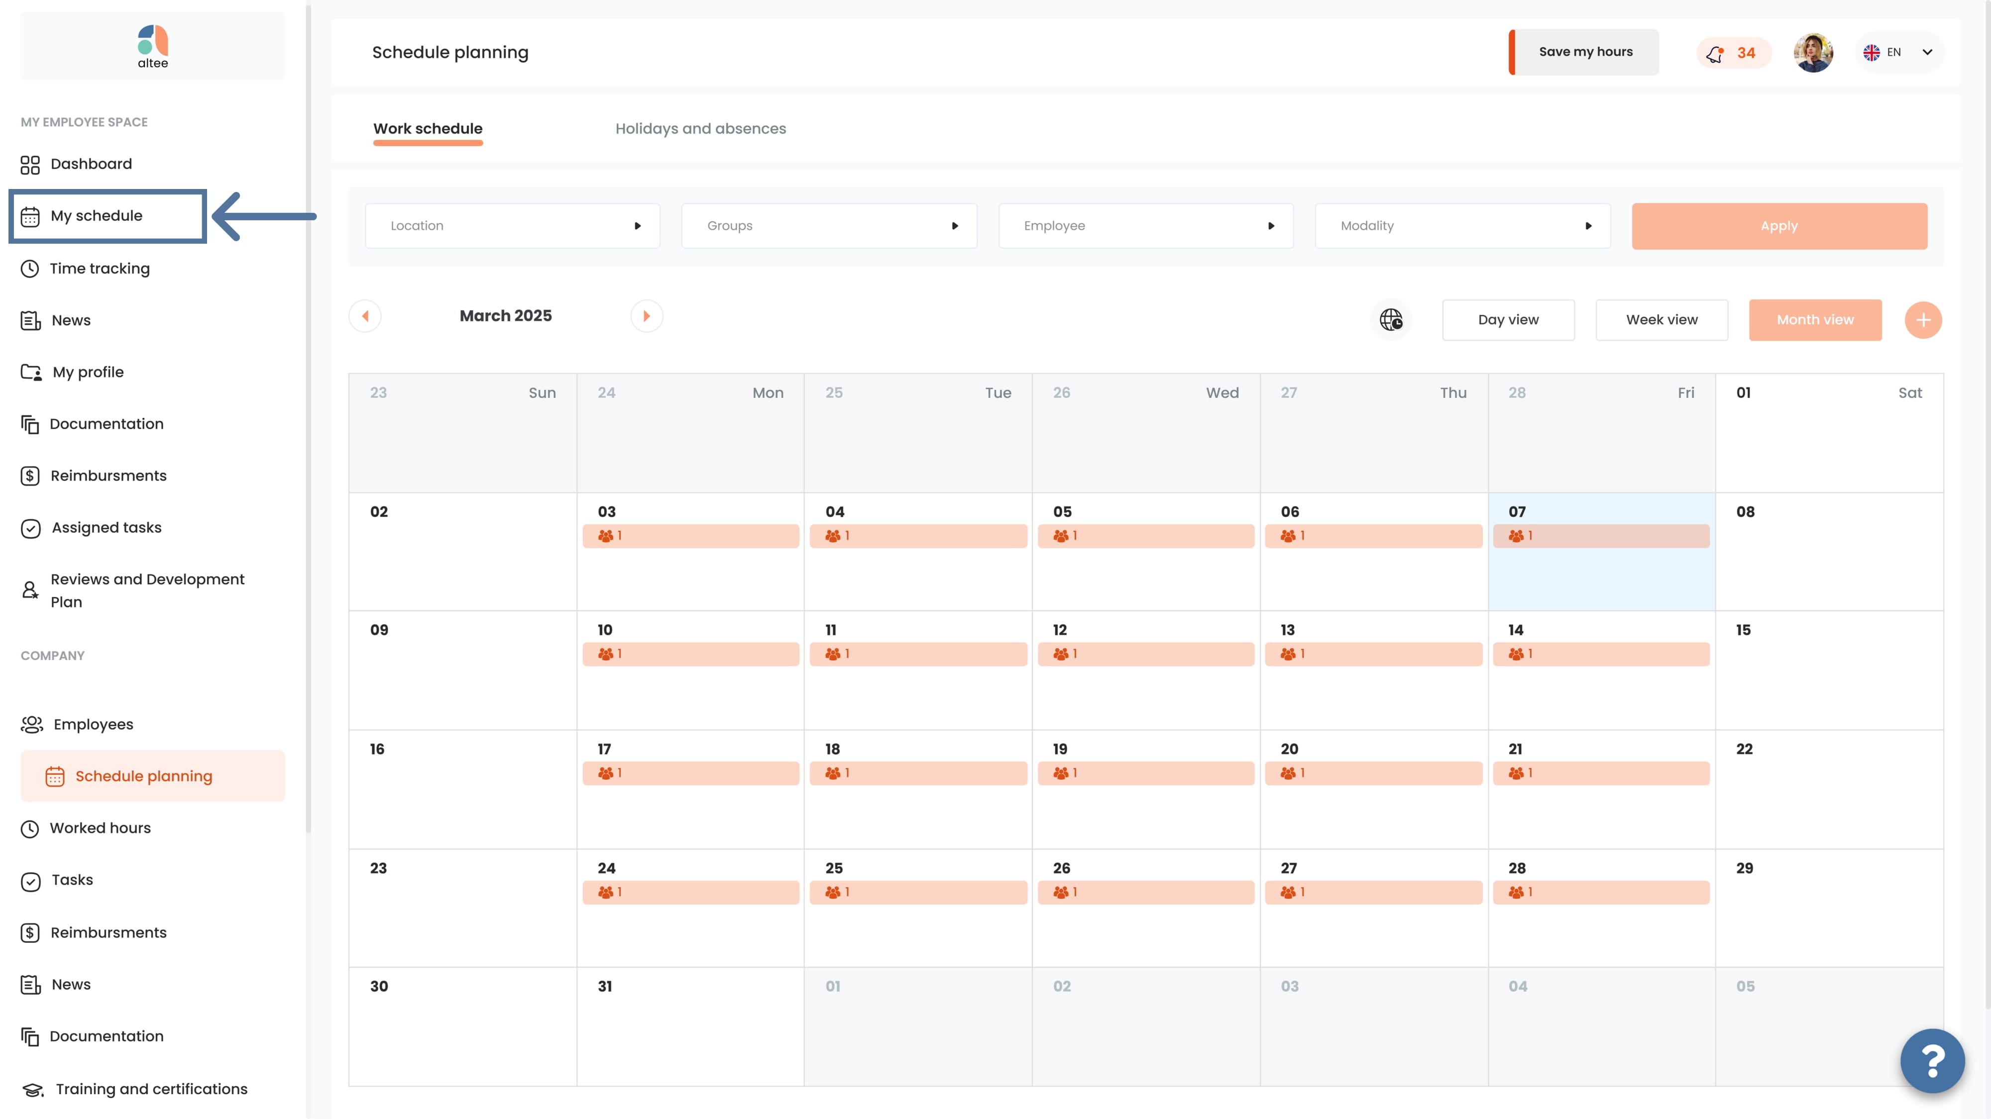Open Reimbursments under Company

coord(94,933)
